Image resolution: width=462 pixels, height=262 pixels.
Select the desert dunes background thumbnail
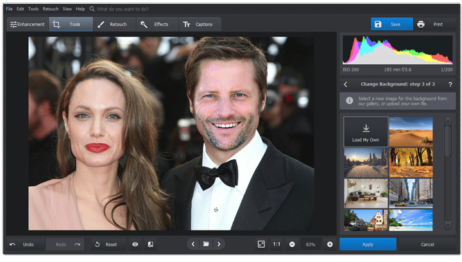pos(411,132)
